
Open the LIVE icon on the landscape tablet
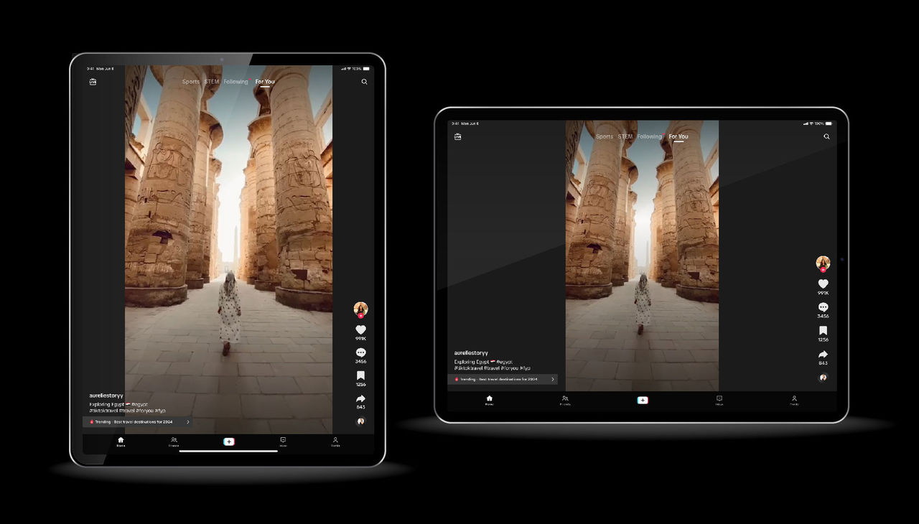coord(457,136)
